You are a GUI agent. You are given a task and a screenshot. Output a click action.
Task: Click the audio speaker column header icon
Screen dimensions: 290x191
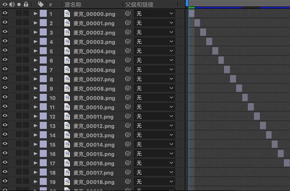12,4
